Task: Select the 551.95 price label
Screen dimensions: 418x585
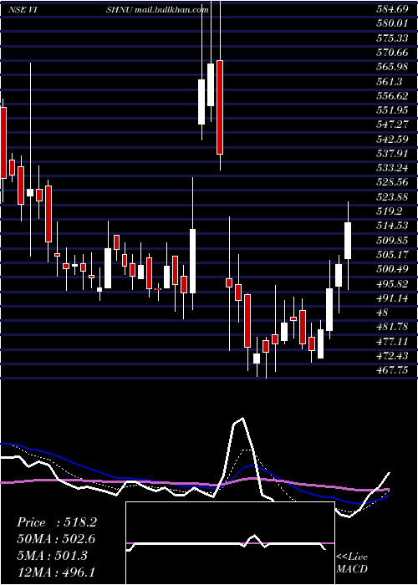Action: tap(391, 110)
